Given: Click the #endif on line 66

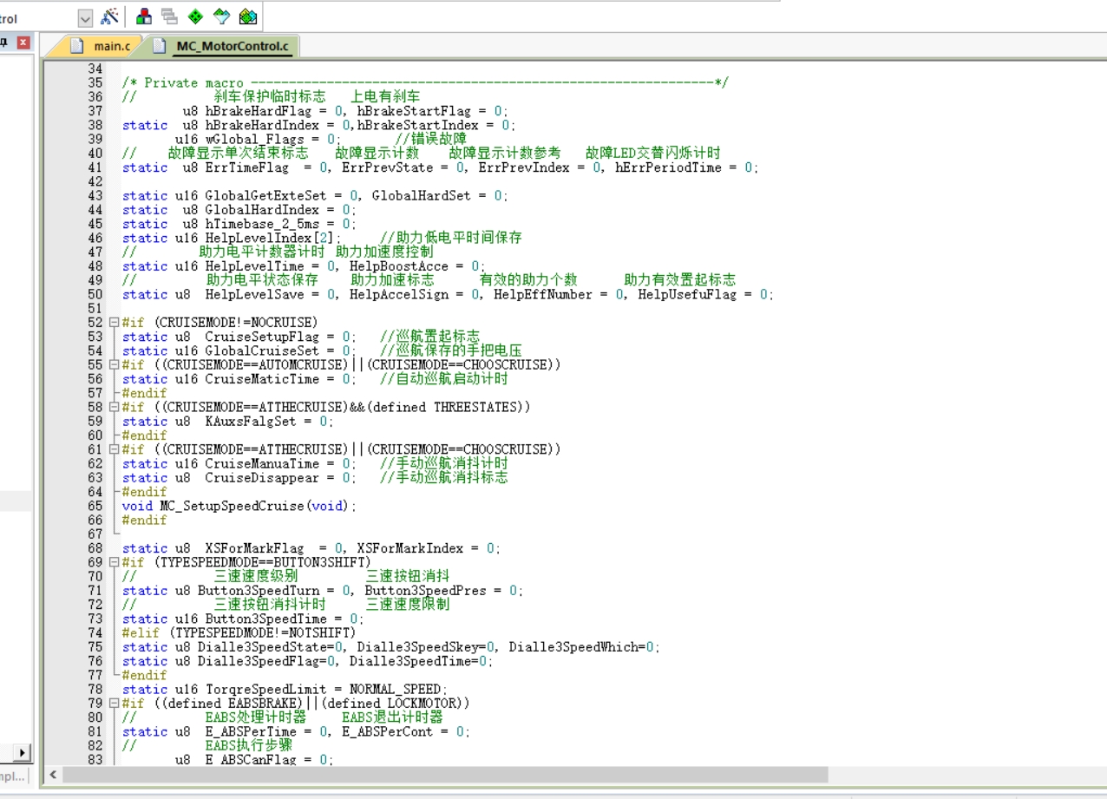Looking at the screenshot, I should click(145, 520).
